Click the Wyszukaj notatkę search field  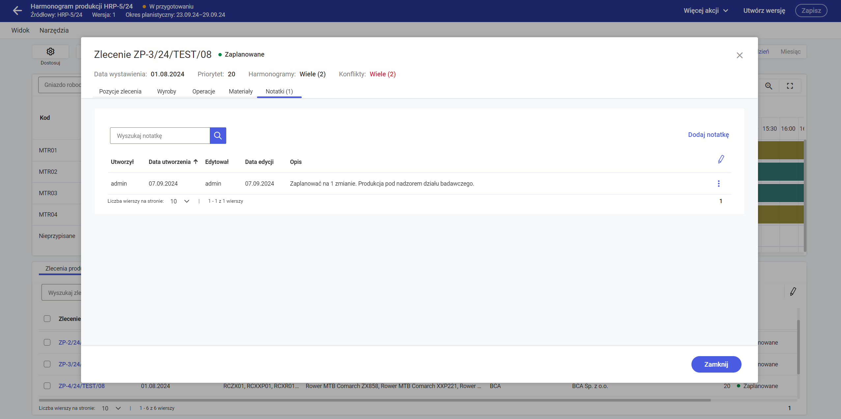160,136
